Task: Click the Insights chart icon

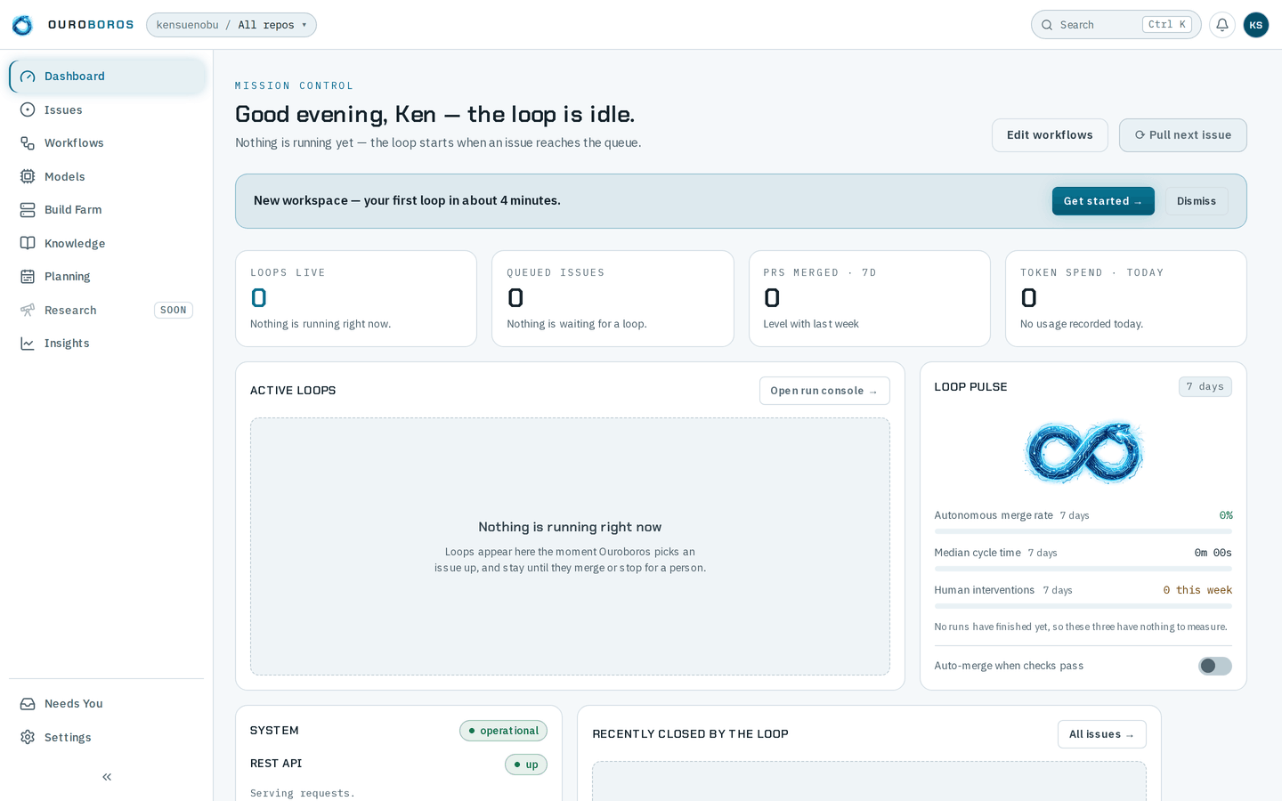Action: [x=28, y=344]
